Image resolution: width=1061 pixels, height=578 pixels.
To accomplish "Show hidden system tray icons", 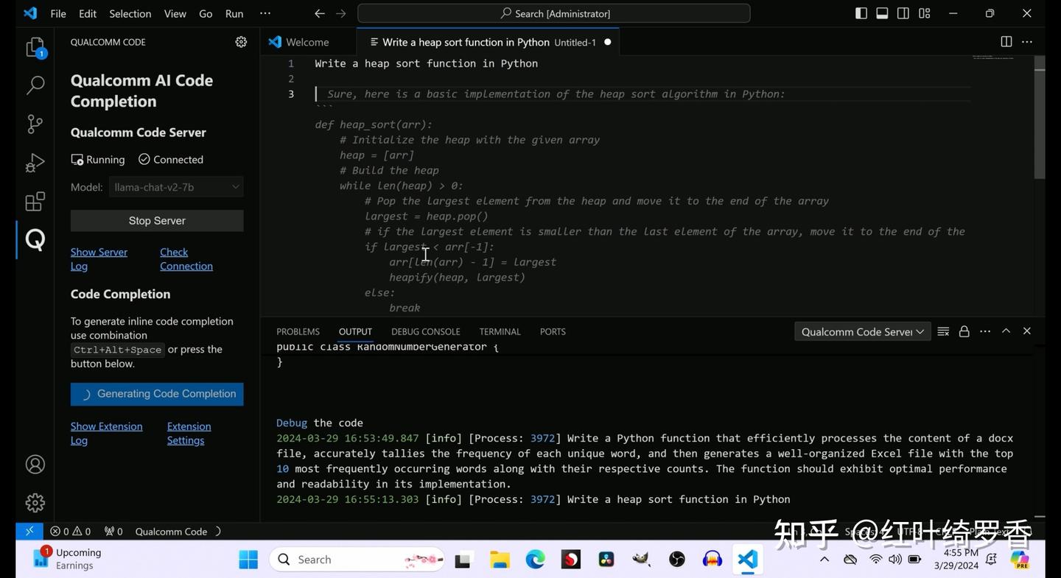I will (824, 560).
